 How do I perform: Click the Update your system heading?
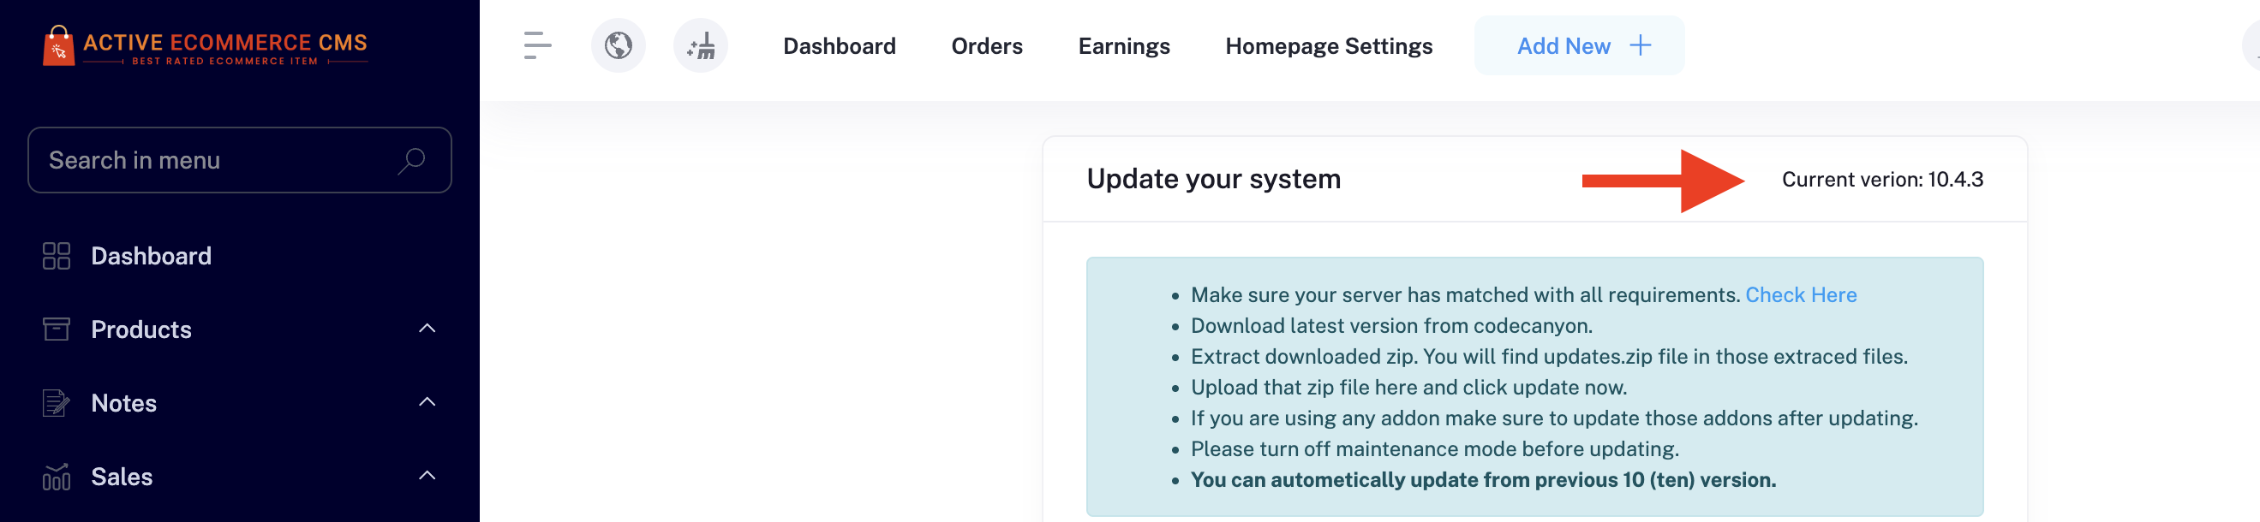click(1213, 180)
